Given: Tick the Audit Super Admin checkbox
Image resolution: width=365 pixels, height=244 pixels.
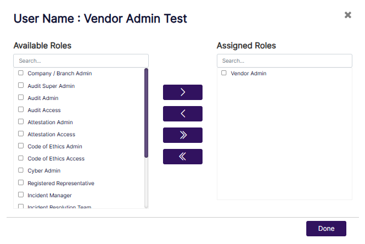Looking at the screenshot, I should coord(21,85).
